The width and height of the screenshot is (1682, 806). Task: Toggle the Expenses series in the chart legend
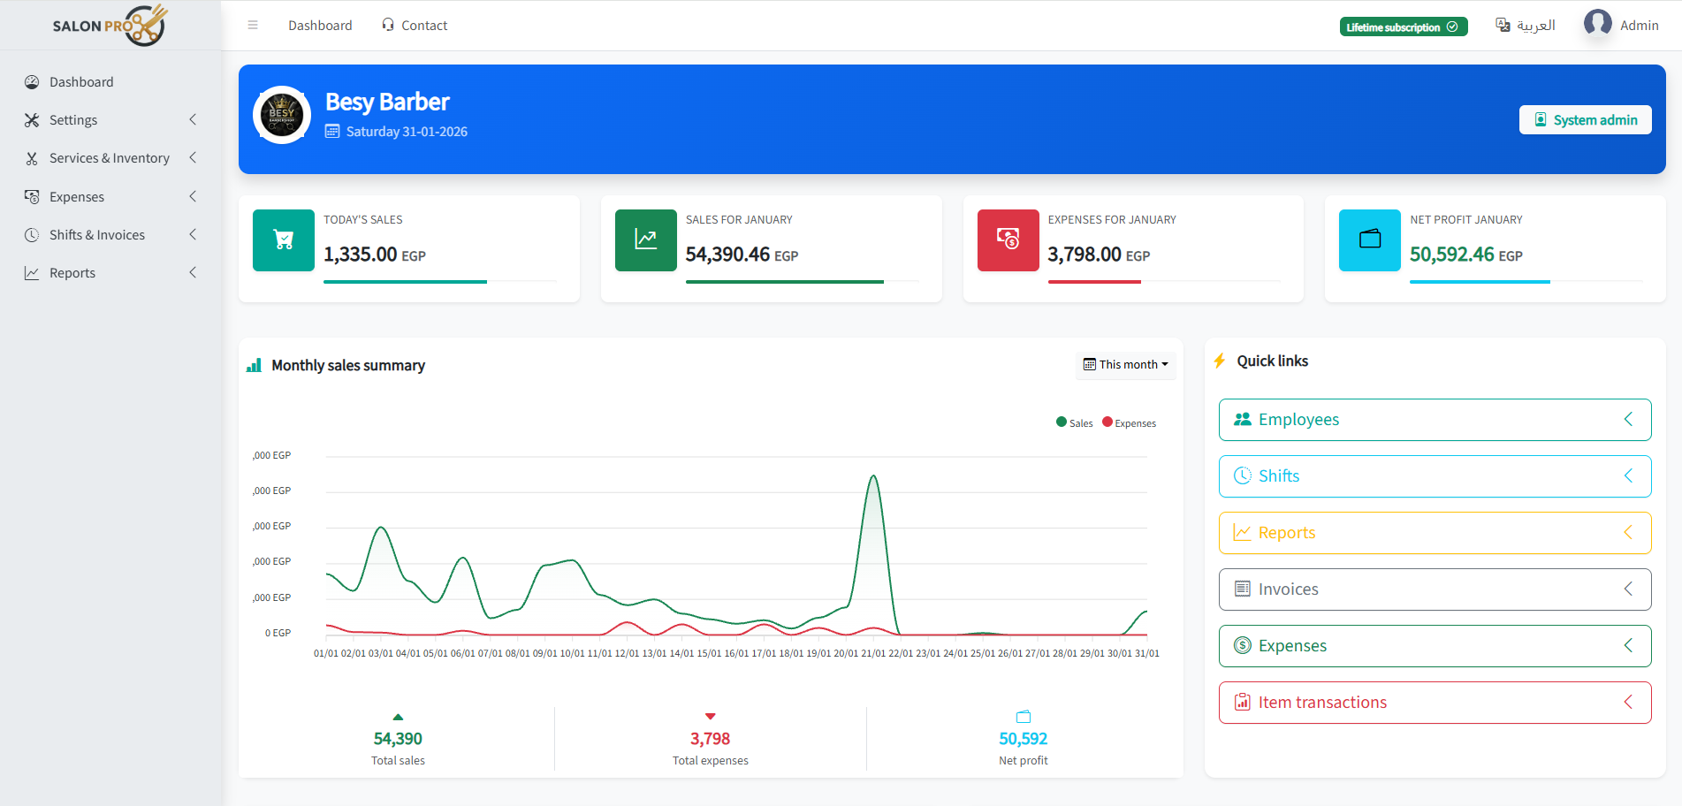[1129, 422]
